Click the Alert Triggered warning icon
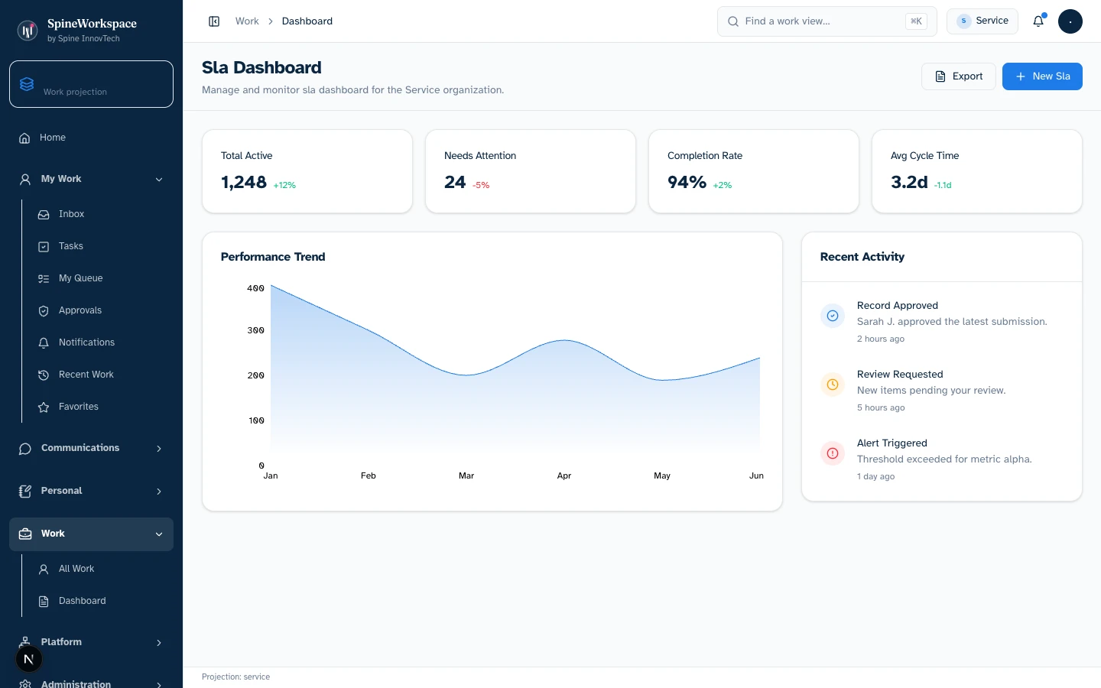Image resolution: width=1101 pixels, height=688 pixels. click(833, 453)
